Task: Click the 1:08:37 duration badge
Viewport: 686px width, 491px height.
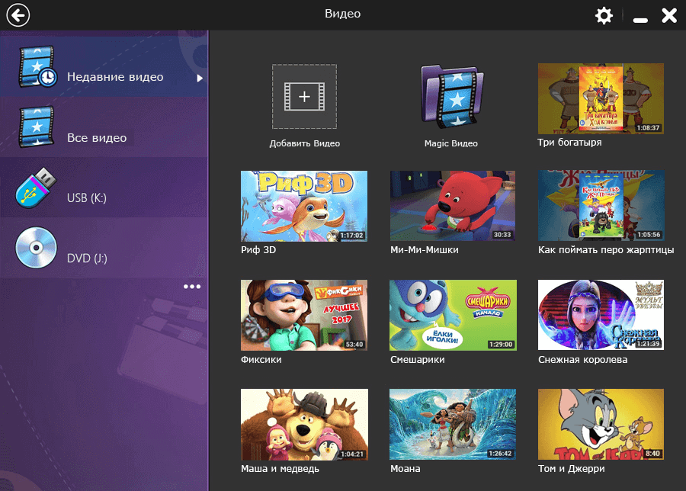Action: (x=648, y=128)
